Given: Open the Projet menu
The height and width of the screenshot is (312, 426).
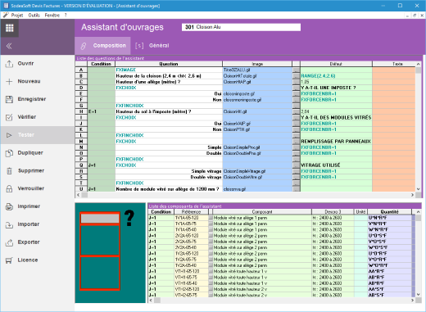Looking at the screenshot, I should coord(17,16).
